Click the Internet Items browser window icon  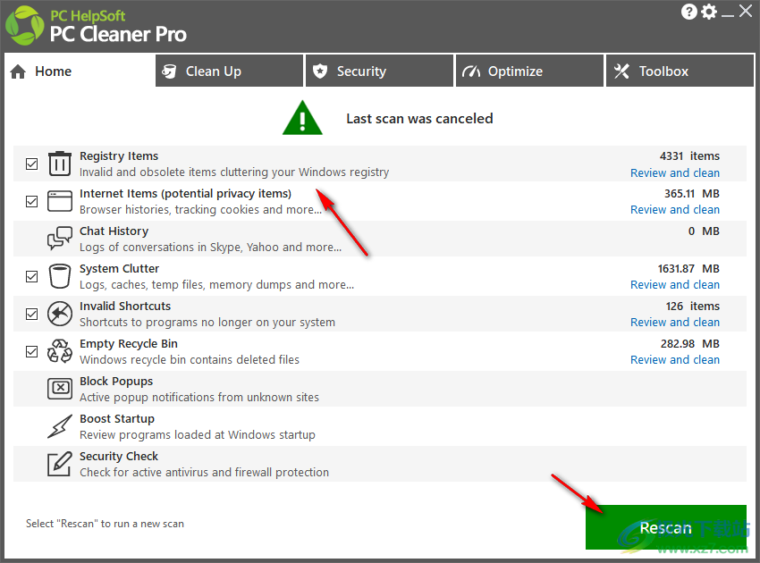point(60,201)
